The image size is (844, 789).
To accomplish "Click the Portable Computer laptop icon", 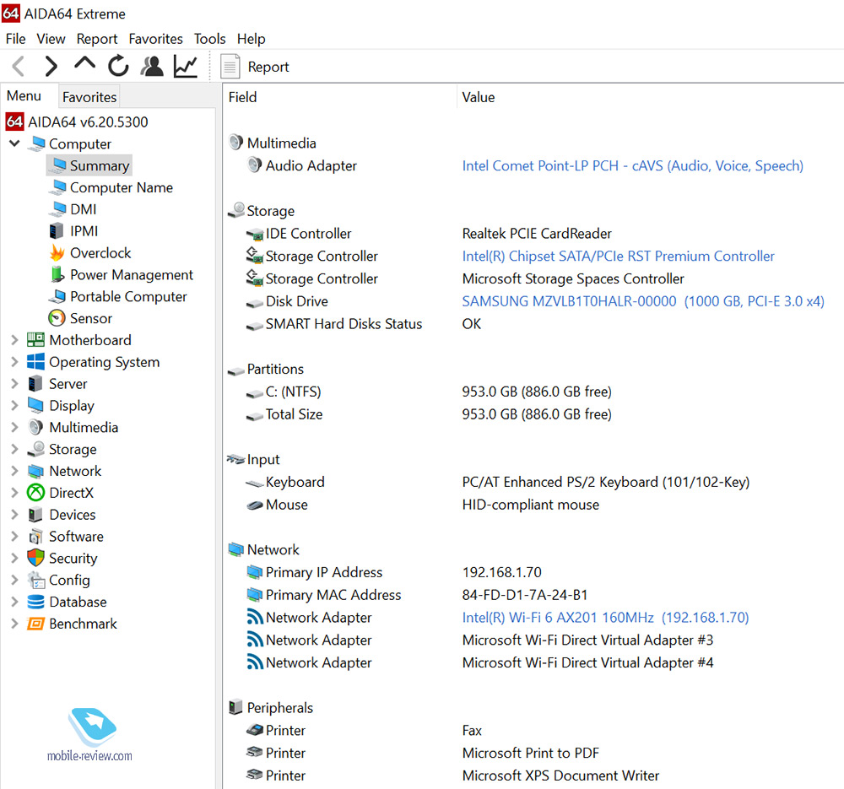I will (57, 296).
